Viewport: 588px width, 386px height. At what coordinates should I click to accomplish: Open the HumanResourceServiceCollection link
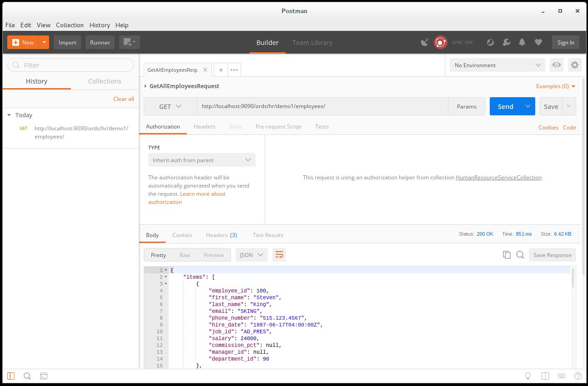(498, 178)
